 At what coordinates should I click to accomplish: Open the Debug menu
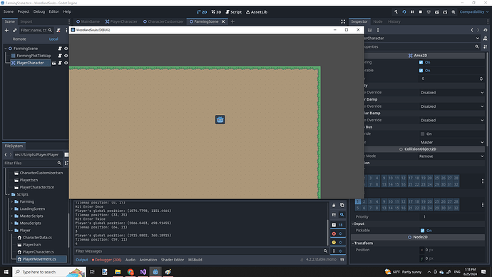39,11
